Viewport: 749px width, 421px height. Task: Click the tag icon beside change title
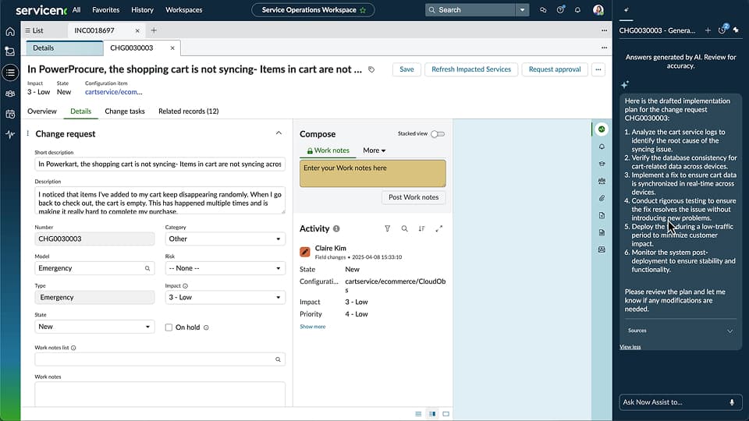coord(371,69)
